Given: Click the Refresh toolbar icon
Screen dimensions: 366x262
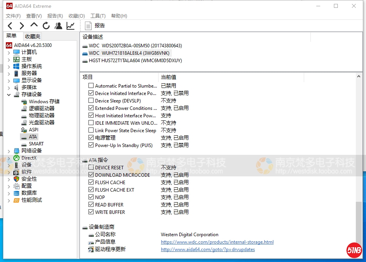Looking at the screenshot, I should 46,26.
